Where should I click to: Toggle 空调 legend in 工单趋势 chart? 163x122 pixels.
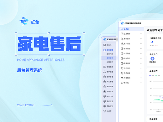point(158,75)
